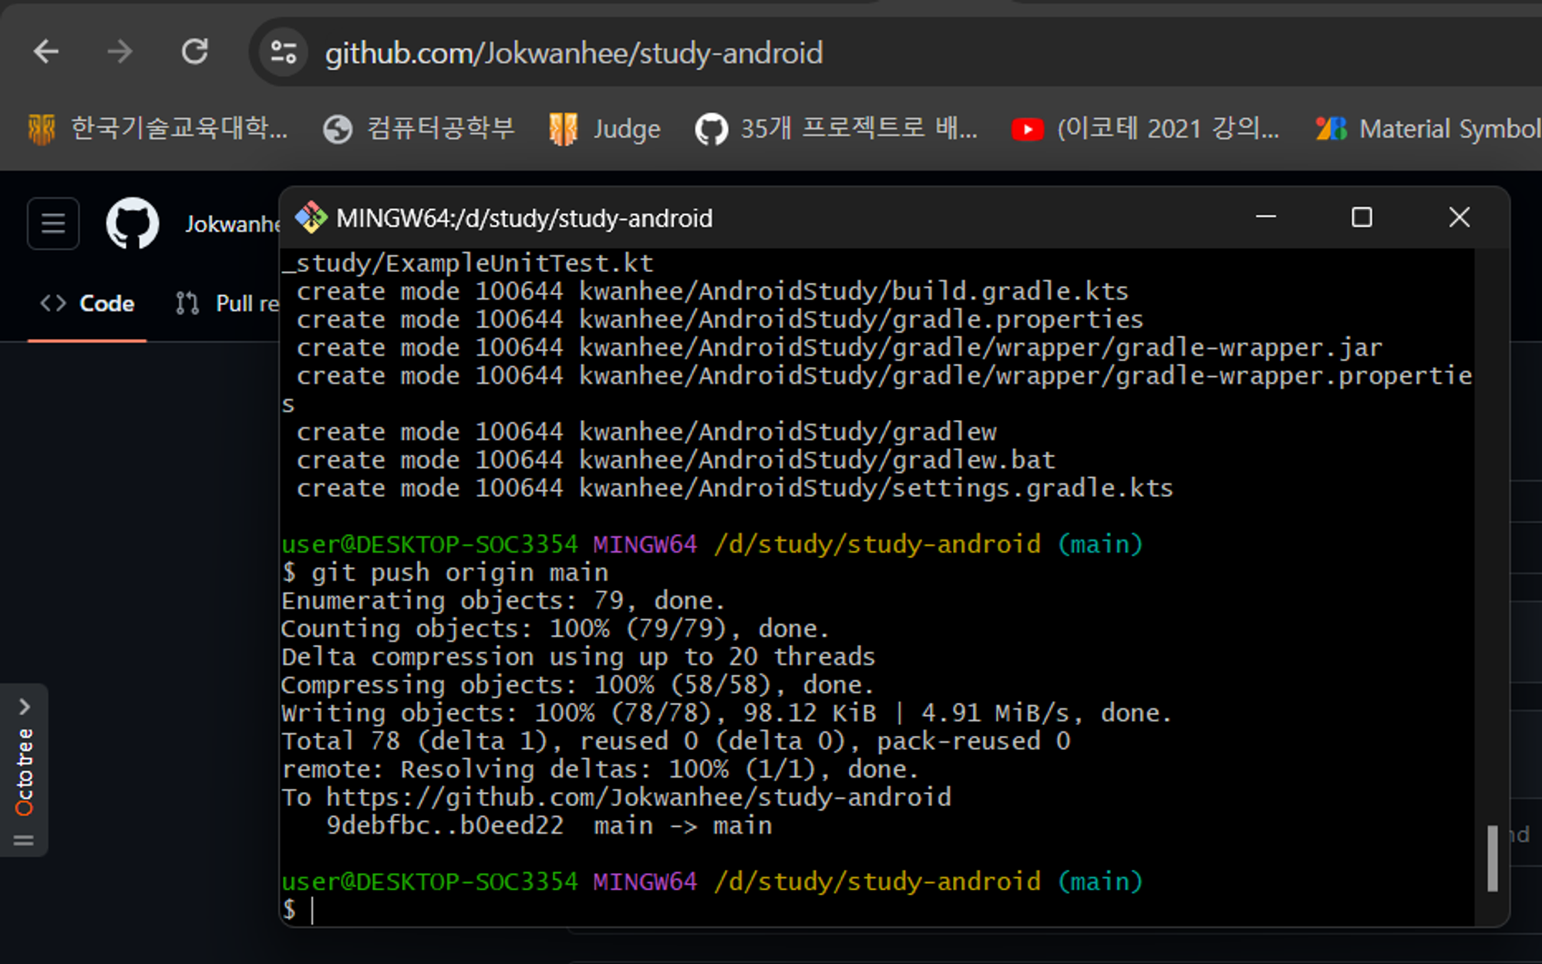Click 'Writing objects: 100% (78/78)' line
1542x964 pixels.
pyautogui.click(x=726, y=713)
